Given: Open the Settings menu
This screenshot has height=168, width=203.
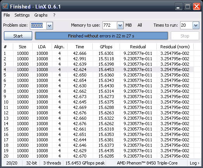Looking at the screenshot, I should coord(22,15).
